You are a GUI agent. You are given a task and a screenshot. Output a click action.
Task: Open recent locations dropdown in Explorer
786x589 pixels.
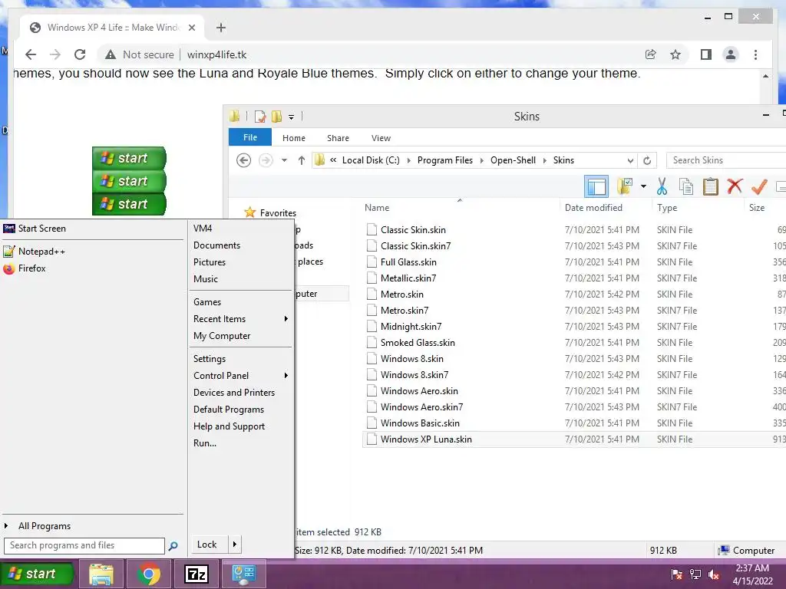[284, 160]
